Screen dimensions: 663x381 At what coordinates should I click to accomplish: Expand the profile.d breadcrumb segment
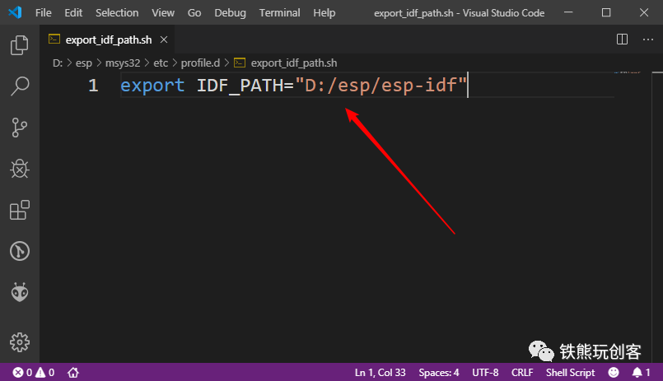pos(200,63)
